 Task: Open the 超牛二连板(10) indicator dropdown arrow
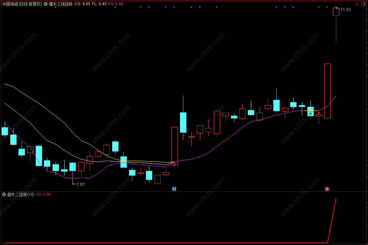(4, 194)
